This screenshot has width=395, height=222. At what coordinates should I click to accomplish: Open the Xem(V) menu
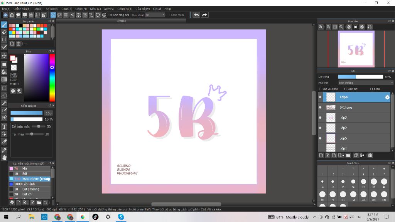click(109, 9)
